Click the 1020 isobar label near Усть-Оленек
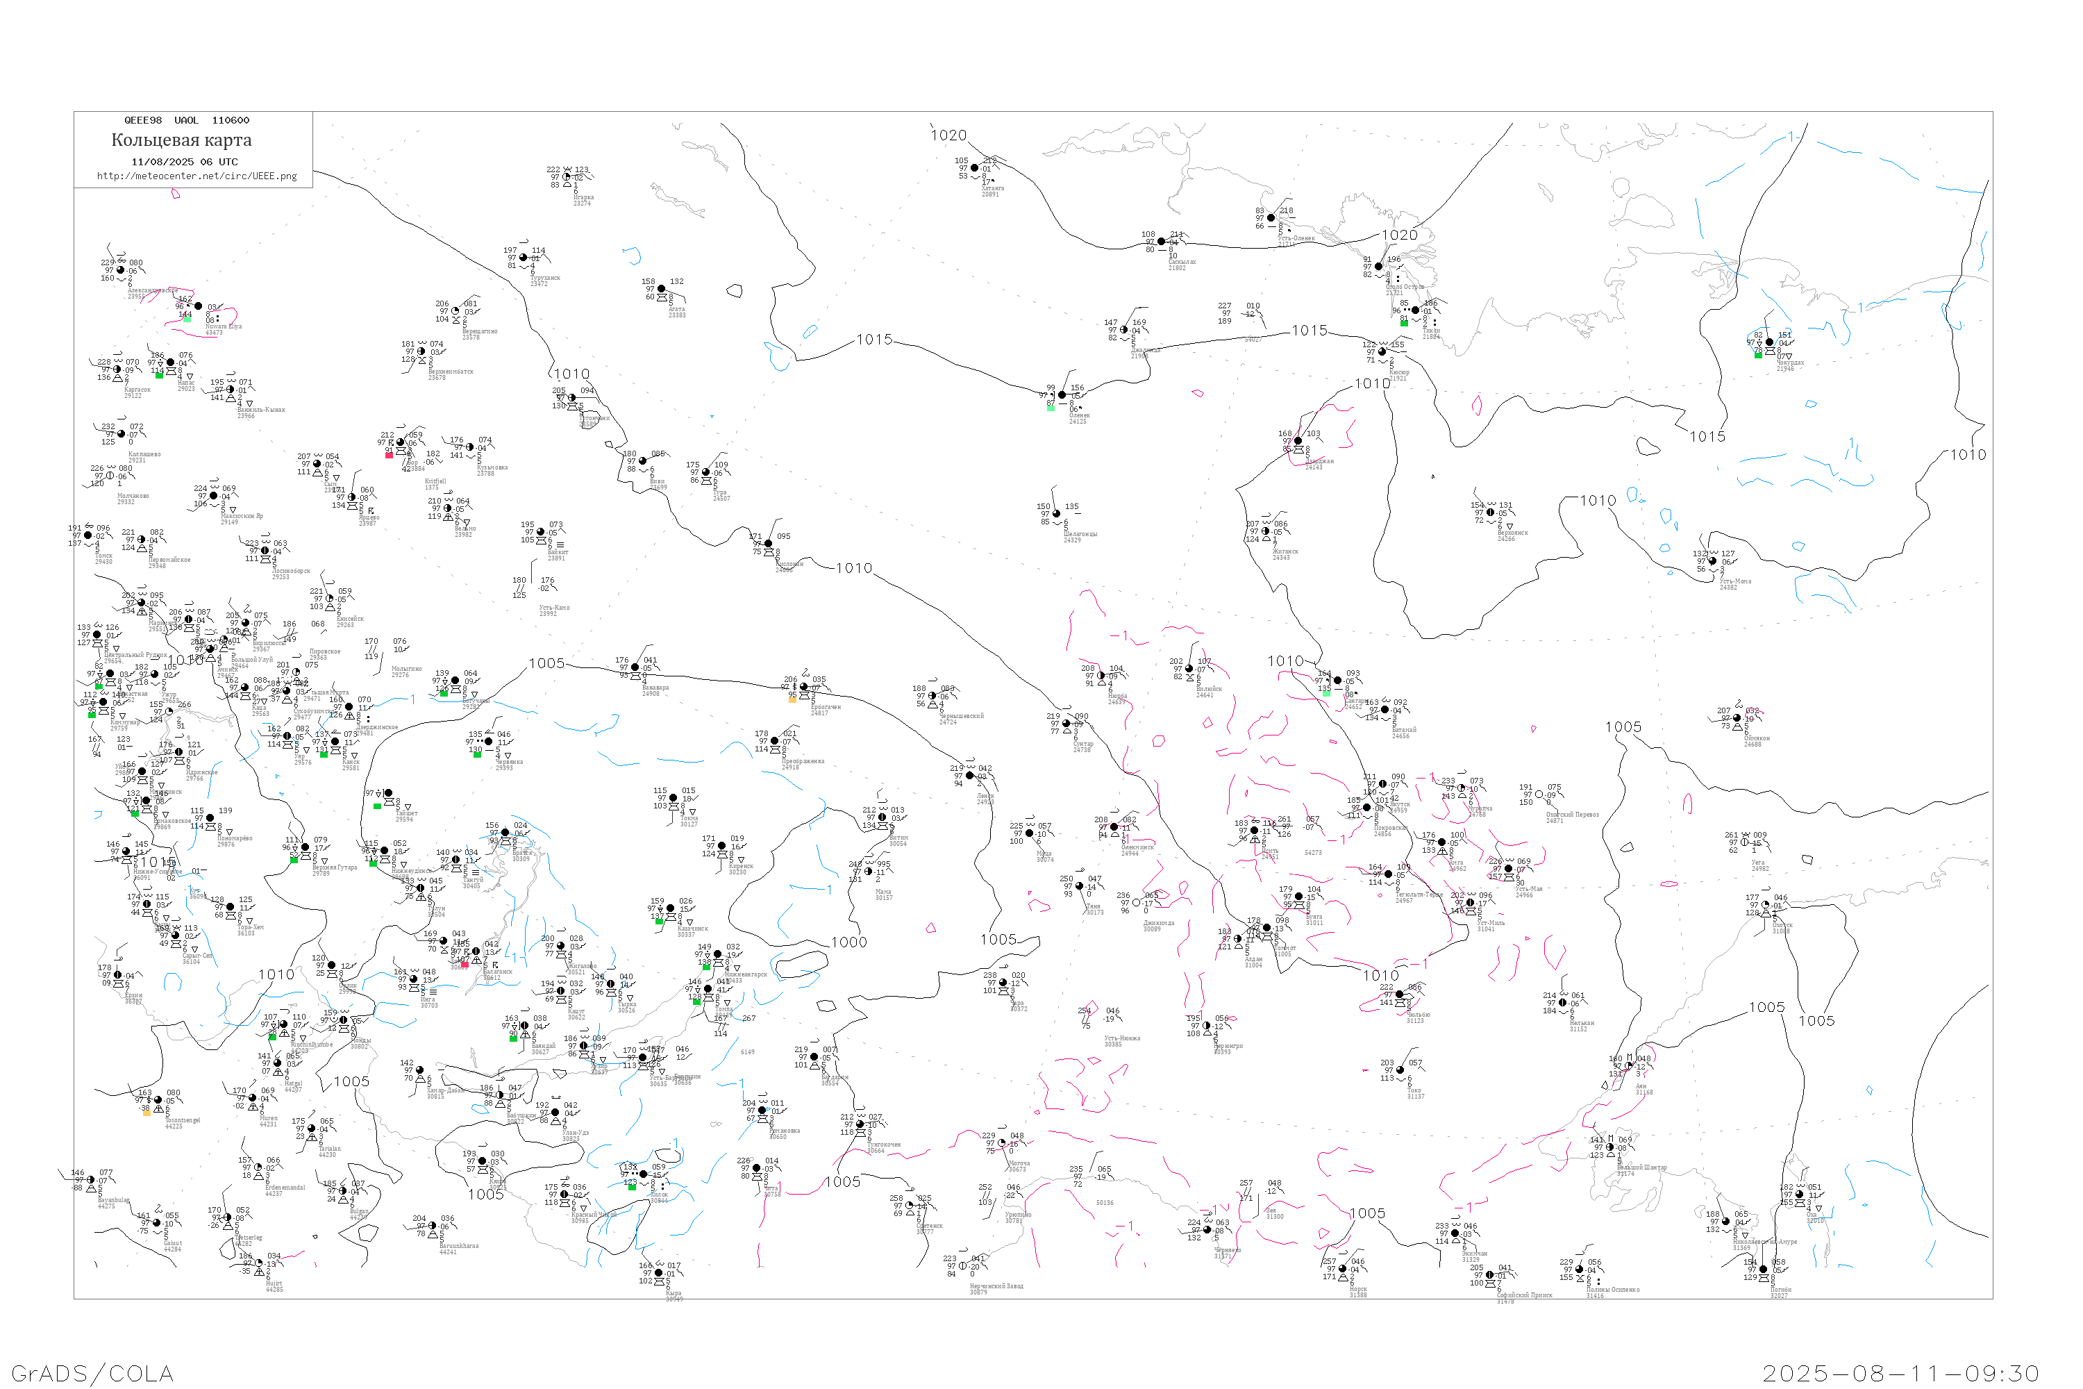This screenshot has width=2083, height=1389. (1399, 235)
